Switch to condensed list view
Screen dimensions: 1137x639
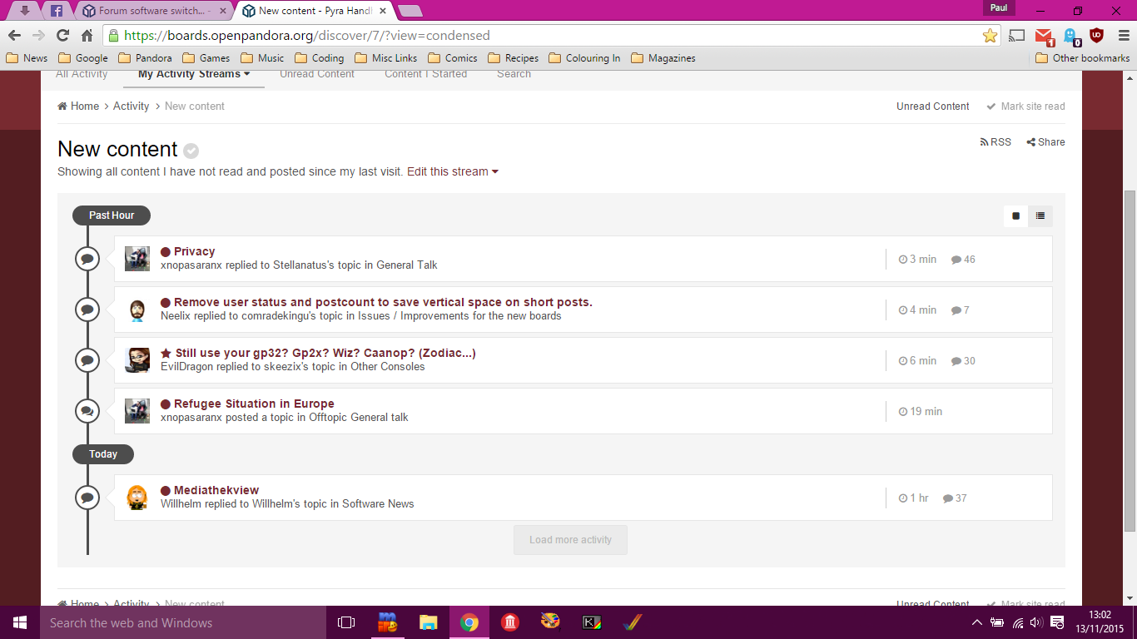pyautogui.click(x=1040, y=216)
